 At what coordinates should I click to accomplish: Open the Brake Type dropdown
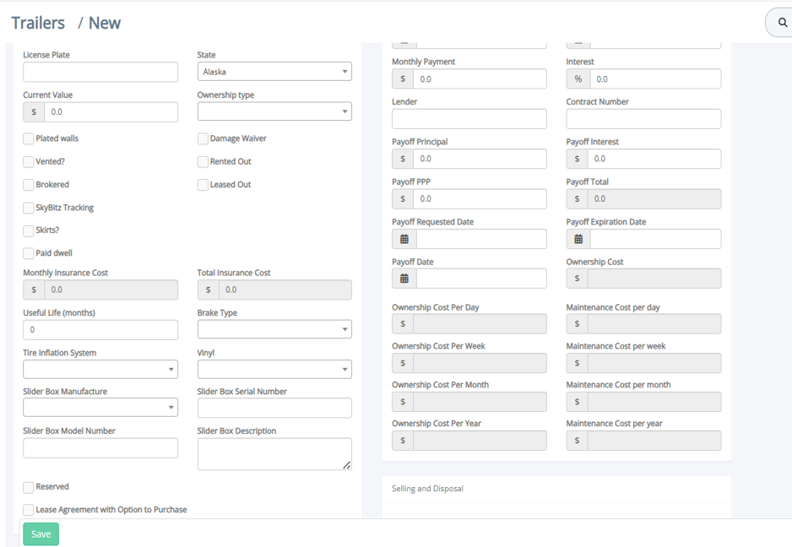[274, 329]
